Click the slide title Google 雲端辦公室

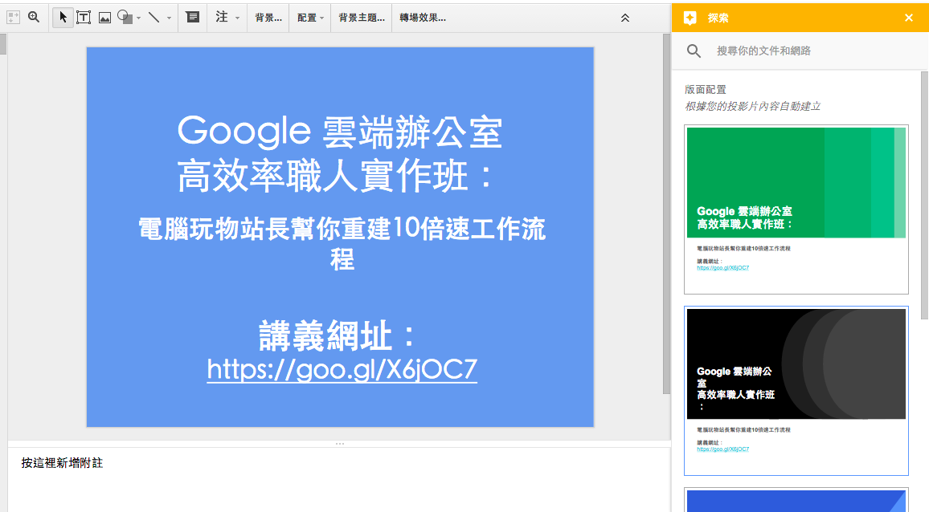point(340,132)
